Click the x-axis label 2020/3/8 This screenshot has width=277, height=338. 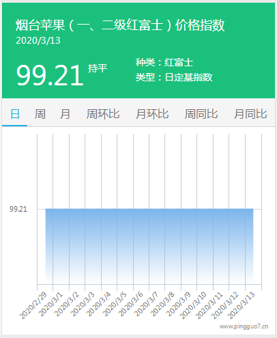click(x=162, y=304)
